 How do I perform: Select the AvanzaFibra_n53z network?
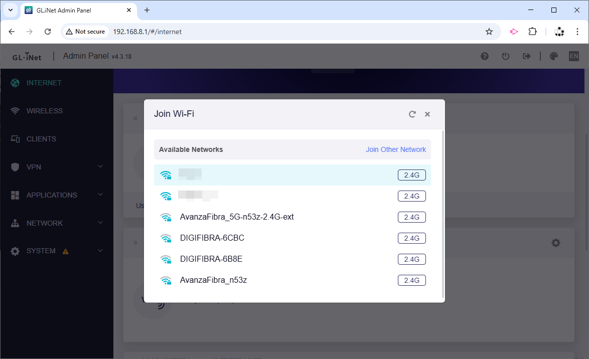[x=213, y=280]
